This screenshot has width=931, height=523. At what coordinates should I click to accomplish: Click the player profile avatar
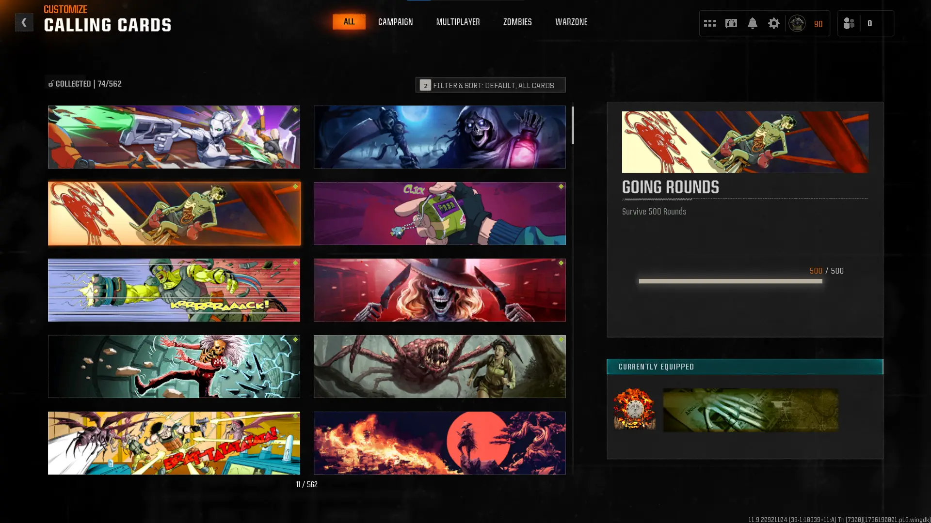pyautogui.click(x=797, y=23)
